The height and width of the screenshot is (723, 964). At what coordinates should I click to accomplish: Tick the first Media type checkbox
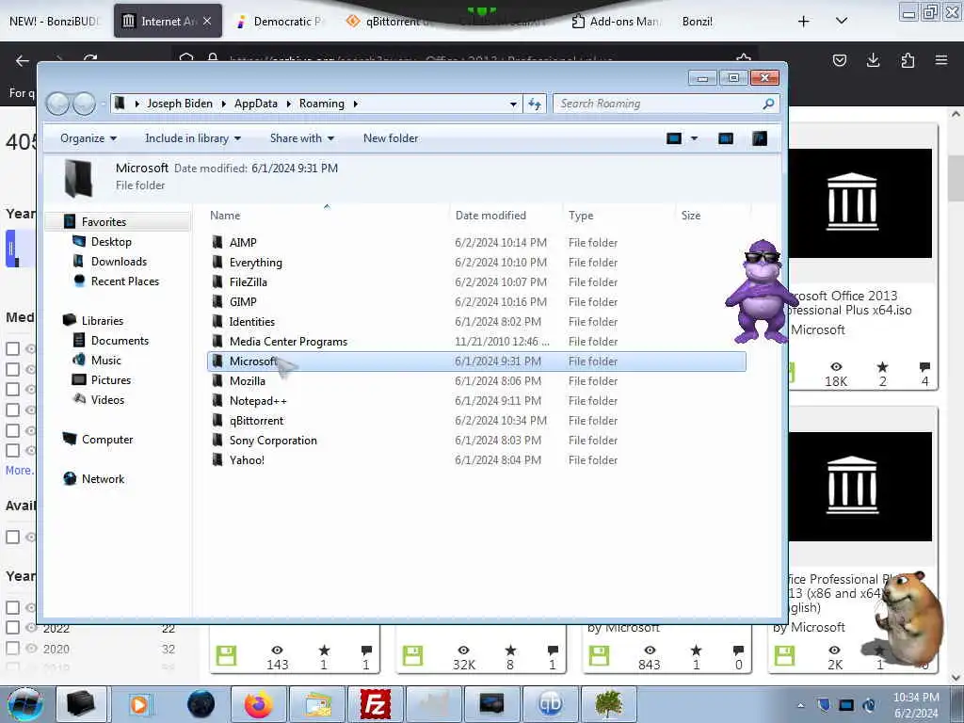pyautogui.click(x=12, y=348)
